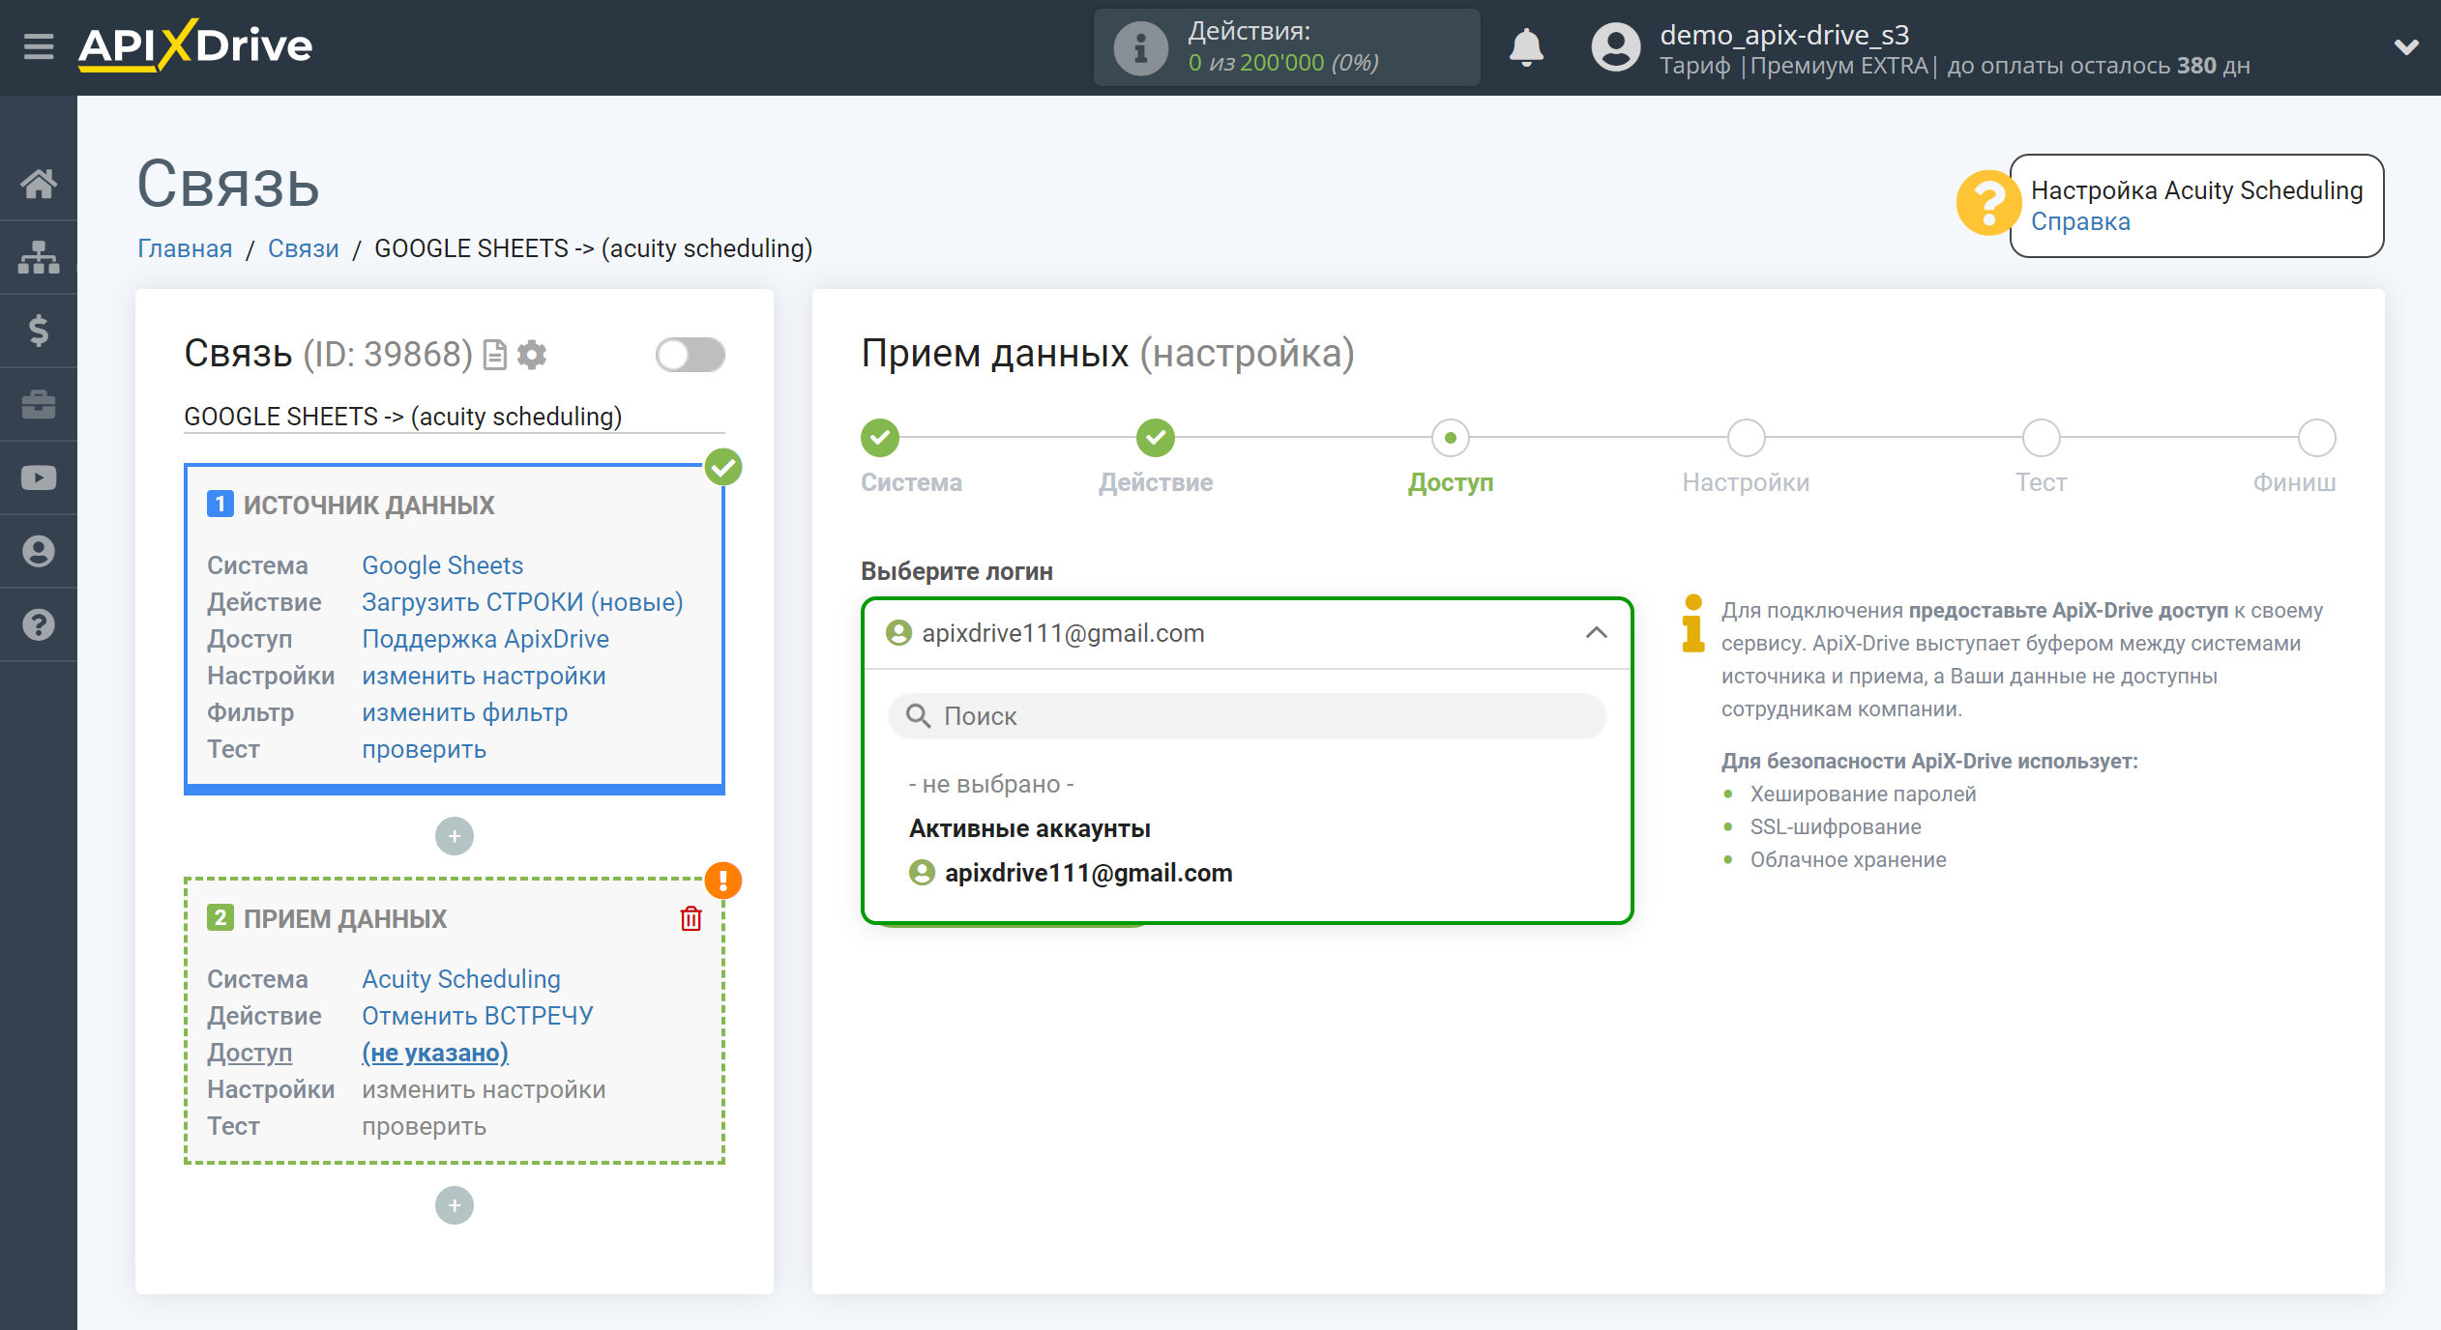2441x1330 pixels.
Task: Click source проверить test link
Action: pyautogui.click(x=424, y=749)
